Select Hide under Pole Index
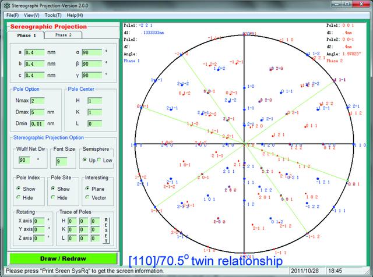This screenshot has height=277, width=373. click(19, 197)
